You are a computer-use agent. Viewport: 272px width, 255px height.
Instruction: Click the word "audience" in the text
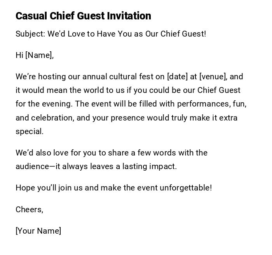[32, 166]
